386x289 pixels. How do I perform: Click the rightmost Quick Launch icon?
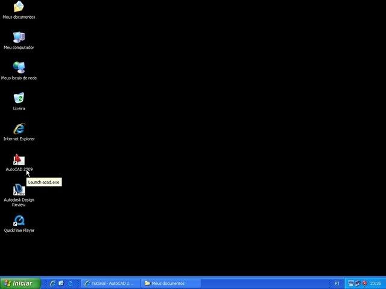70,283
